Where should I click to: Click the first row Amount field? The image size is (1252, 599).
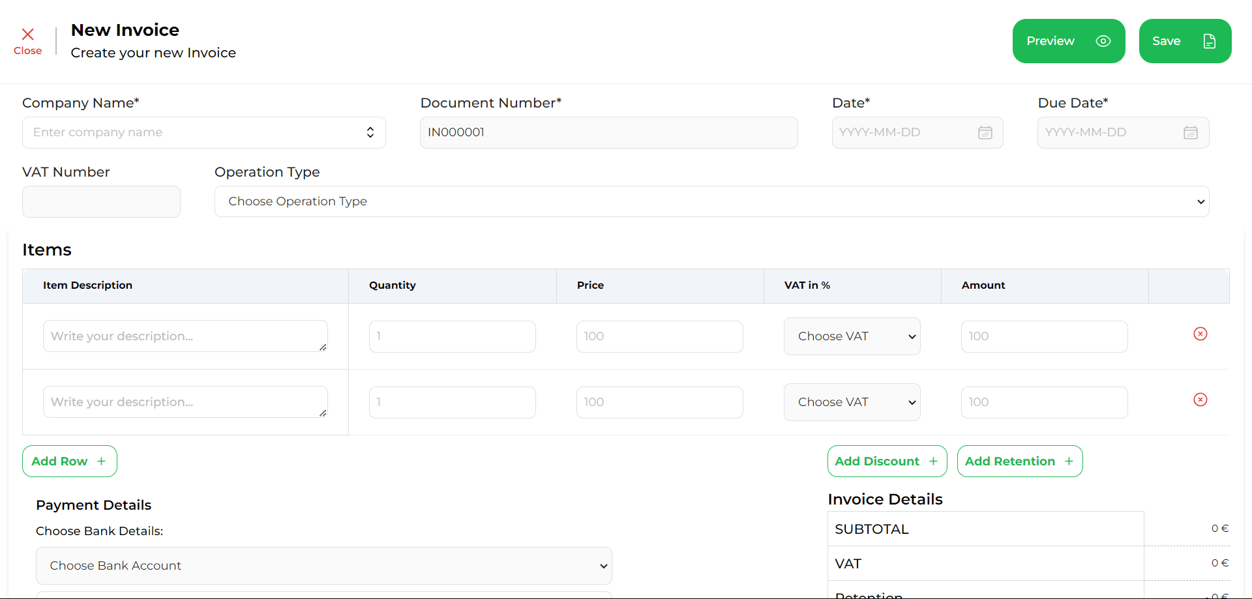tap(1045, 336)
